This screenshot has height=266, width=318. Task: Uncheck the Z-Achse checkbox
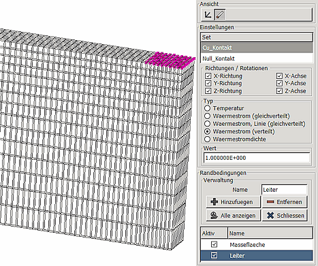click(279, 91)
